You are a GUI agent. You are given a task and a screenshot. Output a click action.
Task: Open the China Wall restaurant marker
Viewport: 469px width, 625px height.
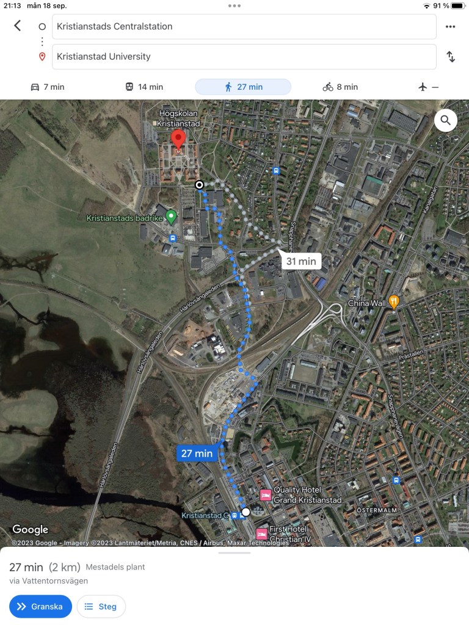tap(394, 302)
